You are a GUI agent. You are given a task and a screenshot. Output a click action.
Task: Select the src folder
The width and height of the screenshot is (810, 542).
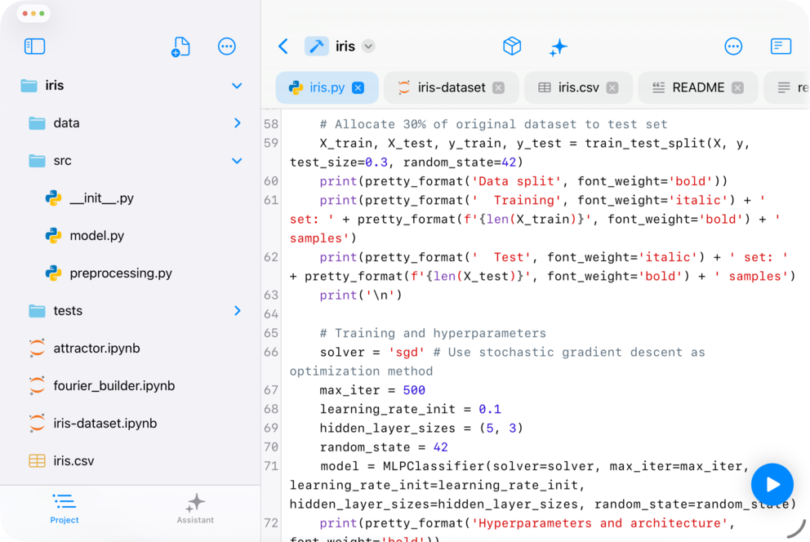[130, 161]
